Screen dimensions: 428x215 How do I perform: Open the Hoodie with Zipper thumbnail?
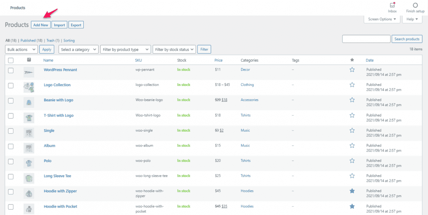(29, 194)
